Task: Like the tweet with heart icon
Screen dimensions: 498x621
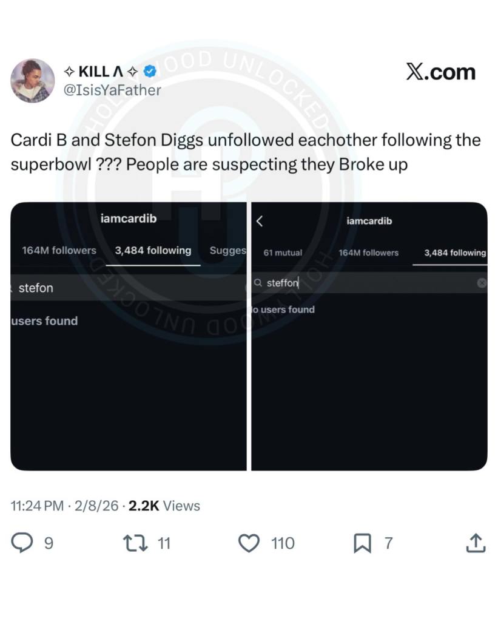Action: pos(249,543)
